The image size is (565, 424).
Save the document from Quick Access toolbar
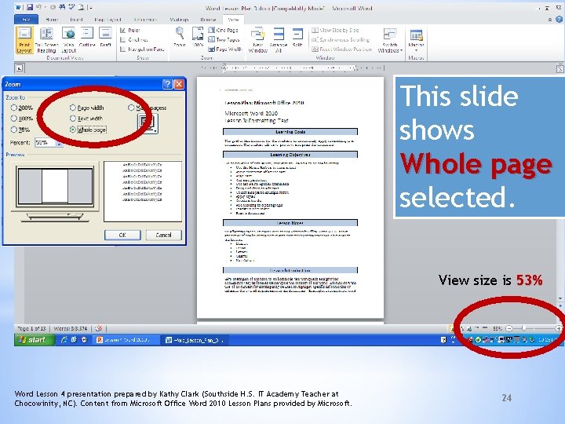pos(30,7)
